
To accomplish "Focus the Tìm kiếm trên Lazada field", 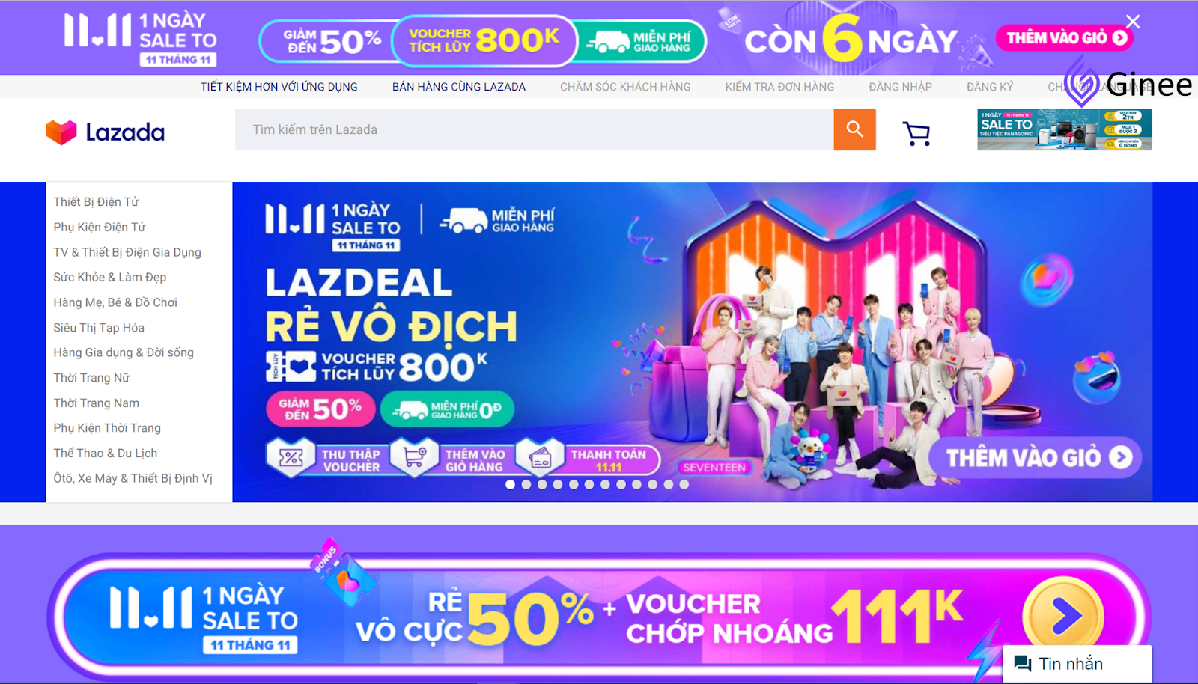I will [x=534, y=129].
